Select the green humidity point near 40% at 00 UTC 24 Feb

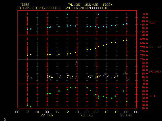[127, 102]
